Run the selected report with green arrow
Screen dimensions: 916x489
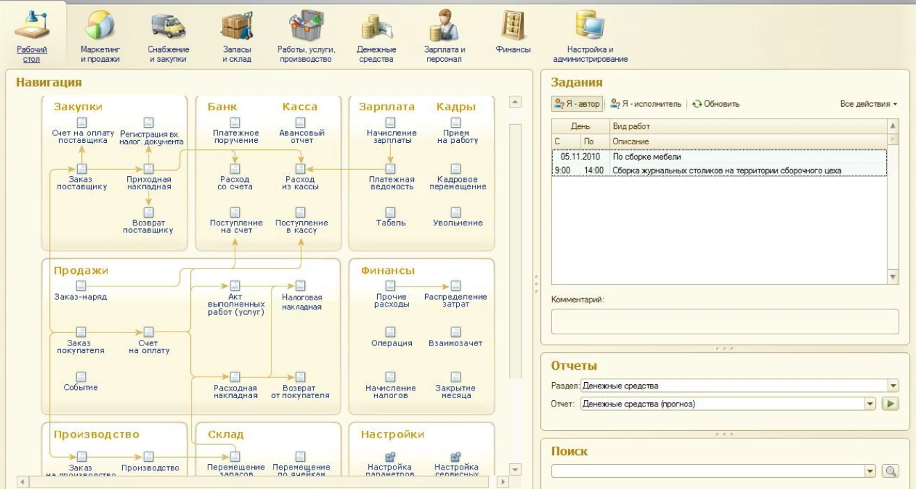click(889, 404)
